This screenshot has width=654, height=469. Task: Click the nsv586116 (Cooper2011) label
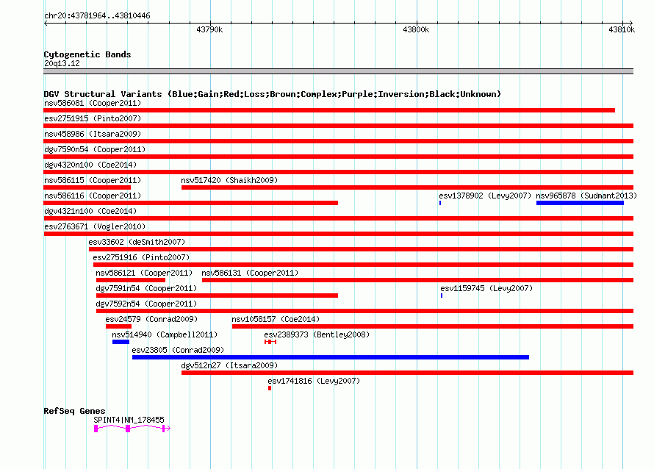point(93,196)
